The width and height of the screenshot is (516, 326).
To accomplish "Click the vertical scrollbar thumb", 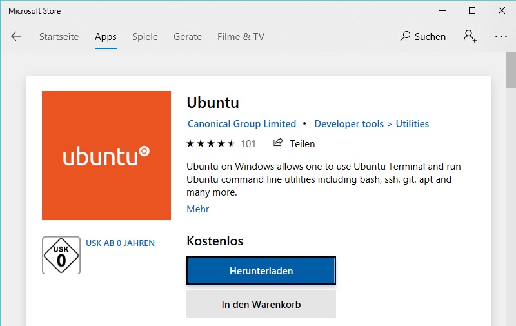I will point(511,70).
